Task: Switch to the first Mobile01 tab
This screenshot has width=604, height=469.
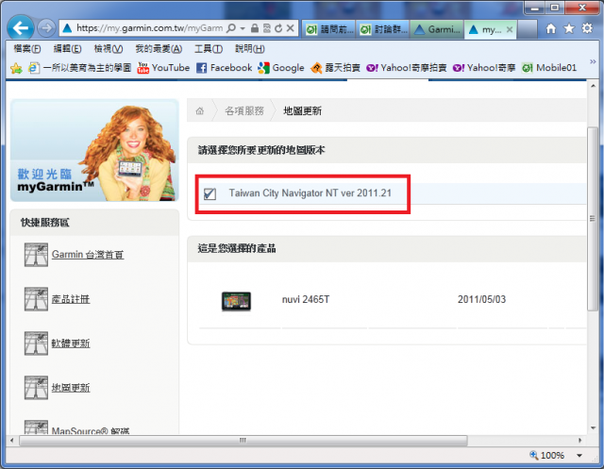Action: [x=329, y=29]
